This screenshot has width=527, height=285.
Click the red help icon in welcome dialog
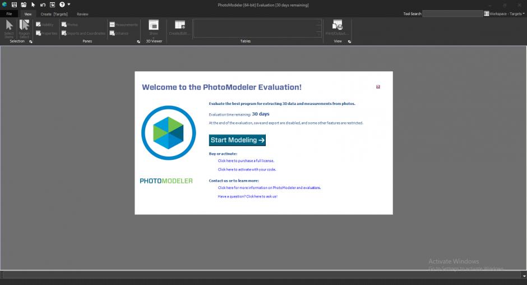(378, 87)
